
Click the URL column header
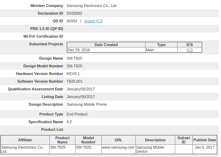(119, 140)
